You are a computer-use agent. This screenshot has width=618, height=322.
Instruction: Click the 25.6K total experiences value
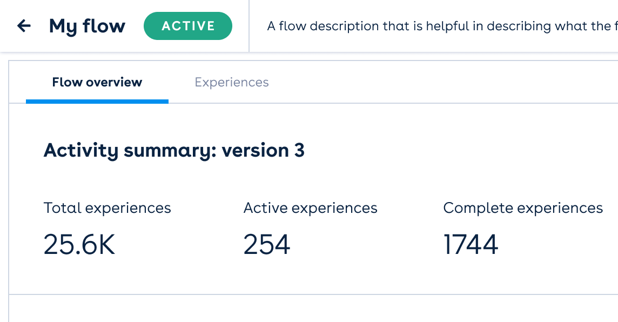click(x=79, y=245)
